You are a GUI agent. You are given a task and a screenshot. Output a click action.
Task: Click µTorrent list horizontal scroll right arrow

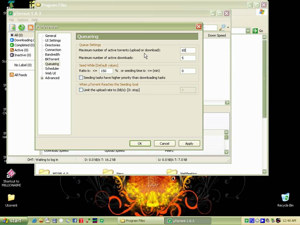(x=227, y=102)
